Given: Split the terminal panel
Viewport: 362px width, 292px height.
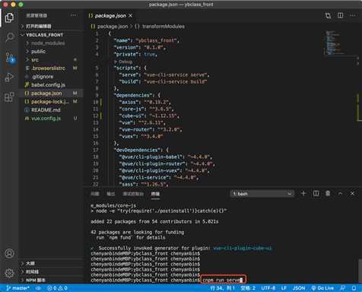Looking at the screenshot, I should [316, 193].
